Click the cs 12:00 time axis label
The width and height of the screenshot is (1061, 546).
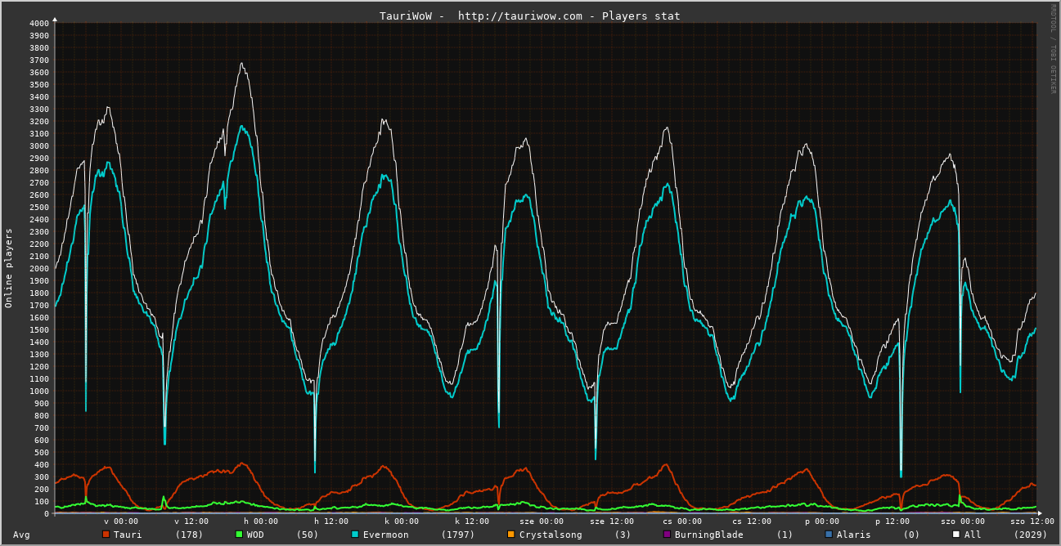[x=752, y=521]
